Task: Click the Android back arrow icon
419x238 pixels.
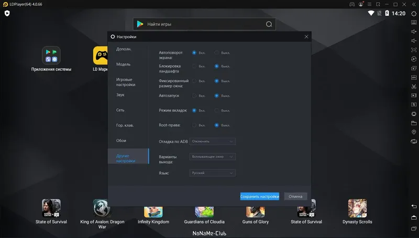Action: 414,207
